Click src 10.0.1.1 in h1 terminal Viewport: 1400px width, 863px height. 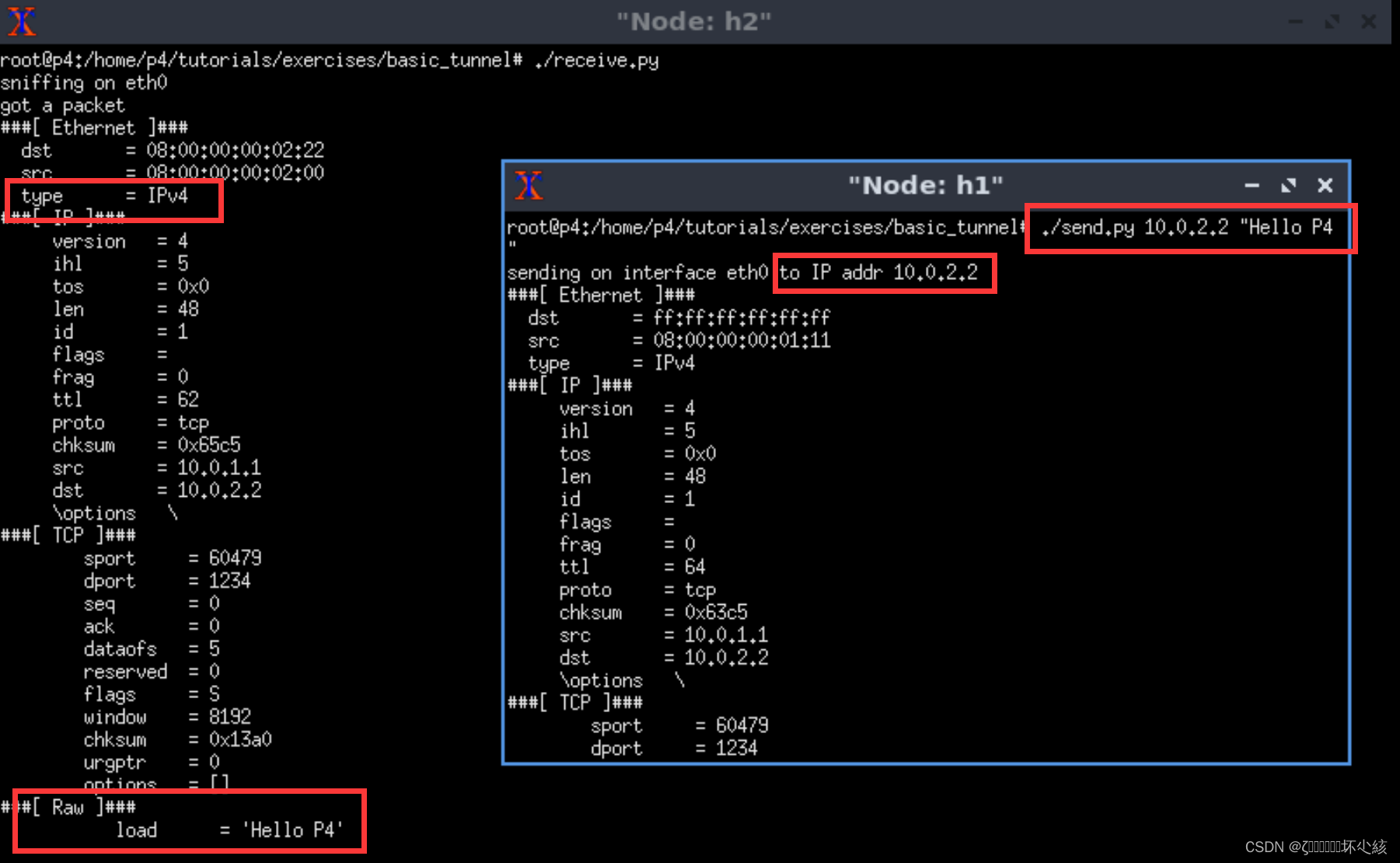tap(726, 635)
